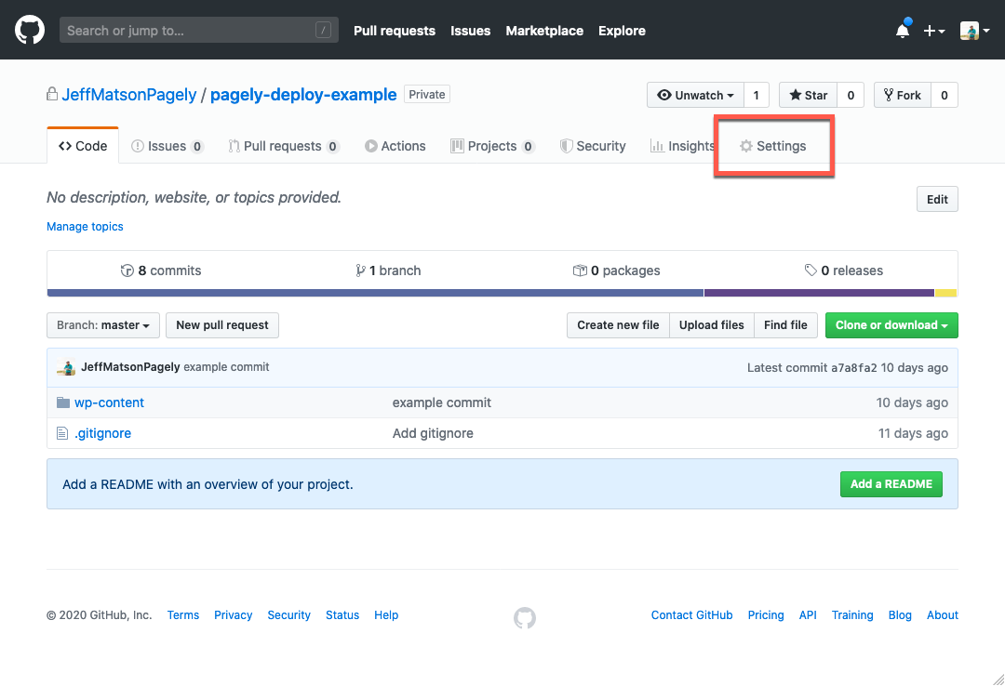Screen dimensions: 1005x686
Task: Open the notifications bell
Action: [x=903, y=30]
